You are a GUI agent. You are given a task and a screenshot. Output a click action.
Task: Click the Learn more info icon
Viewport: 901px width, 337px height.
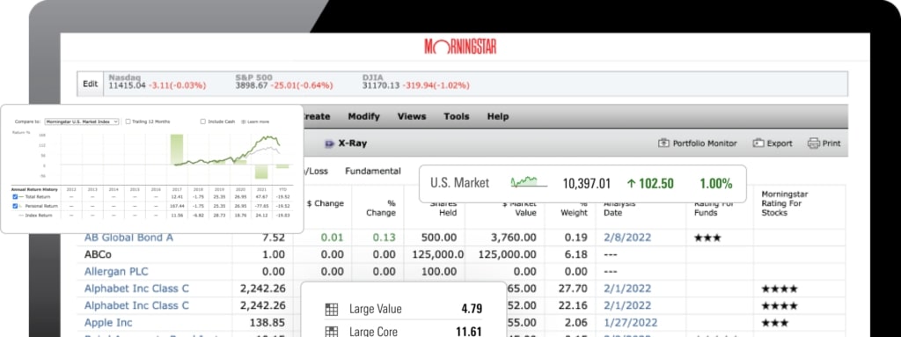coord(244,122)
